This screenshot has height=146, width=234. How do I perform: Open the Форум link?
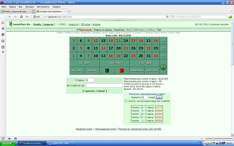click(96, 24)
